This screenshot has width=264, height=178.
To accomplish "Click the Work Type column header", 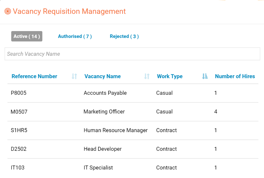I will click(x=170, y=76).
